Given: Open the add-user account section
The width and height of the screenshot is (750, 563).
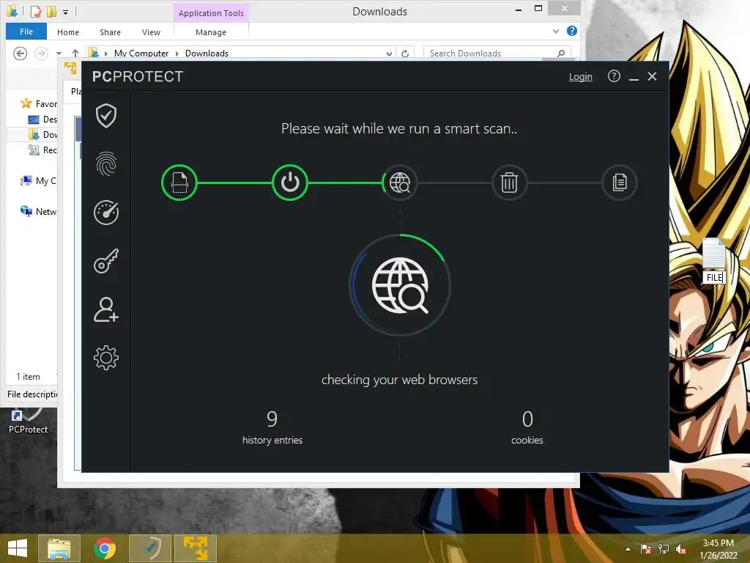Looking at the screenshot, I should (x=105, y=309).
